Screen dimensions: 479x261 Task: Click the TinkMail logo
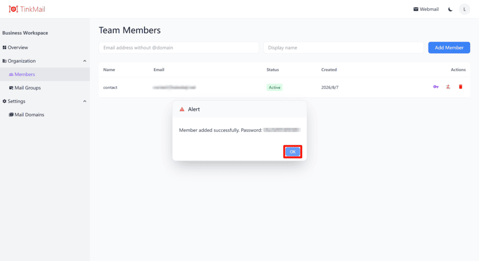pos(27,9)
